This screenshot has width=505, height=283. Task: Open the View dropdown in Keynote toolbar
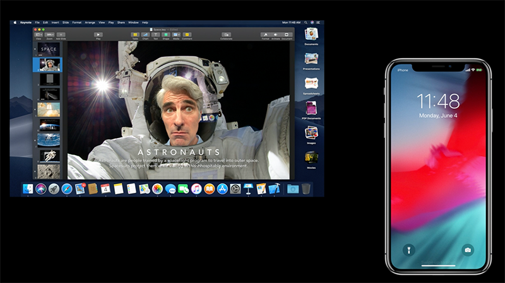click(39, 35)
